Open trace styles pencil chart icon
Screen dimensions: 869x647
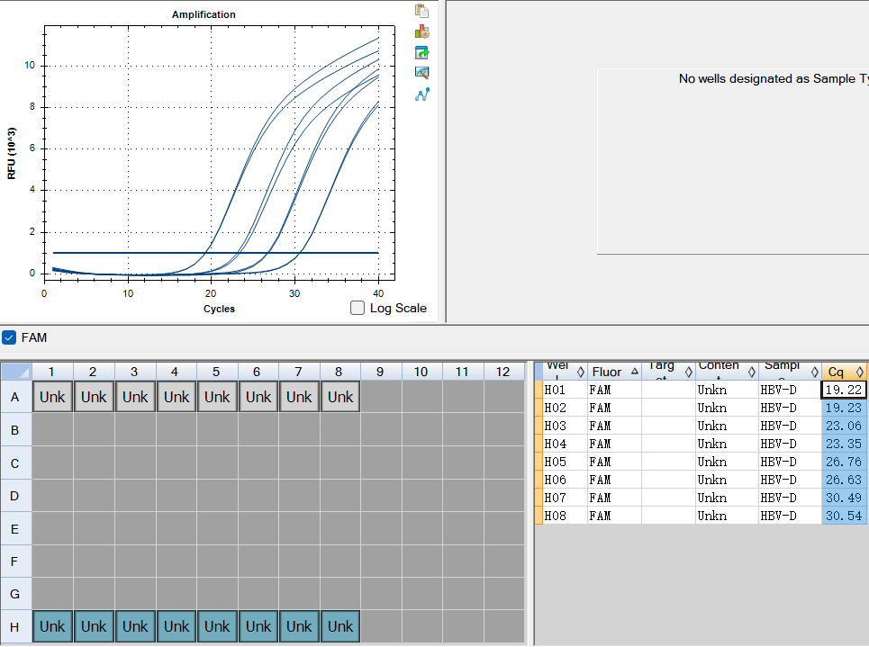(421, 73)
